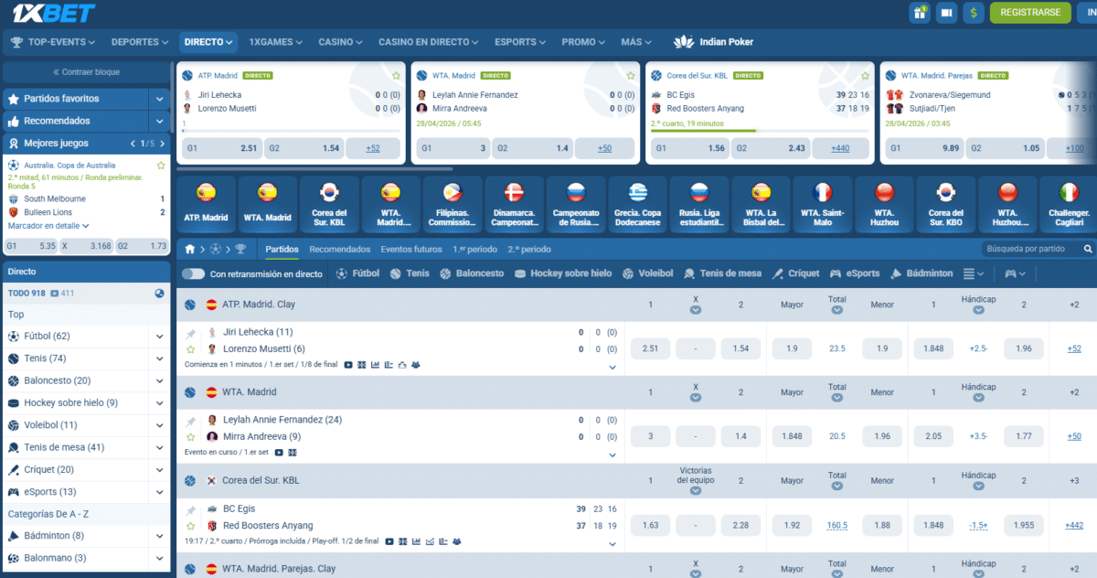
Task: Pin the Leylah Annie Fernandez match
Action: (x=191, y=422)
